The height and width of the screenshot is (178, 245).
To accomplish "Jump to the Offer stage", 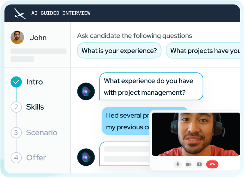I will point(36,158).
